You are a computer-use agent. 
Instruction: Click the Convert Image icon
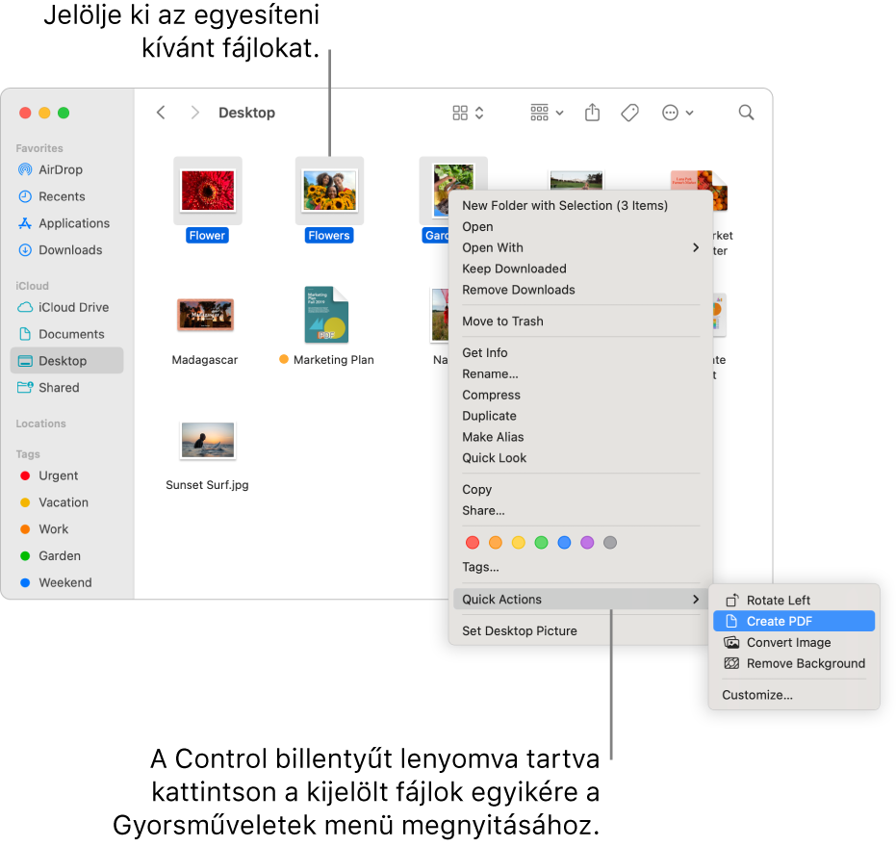coord(731,642)
